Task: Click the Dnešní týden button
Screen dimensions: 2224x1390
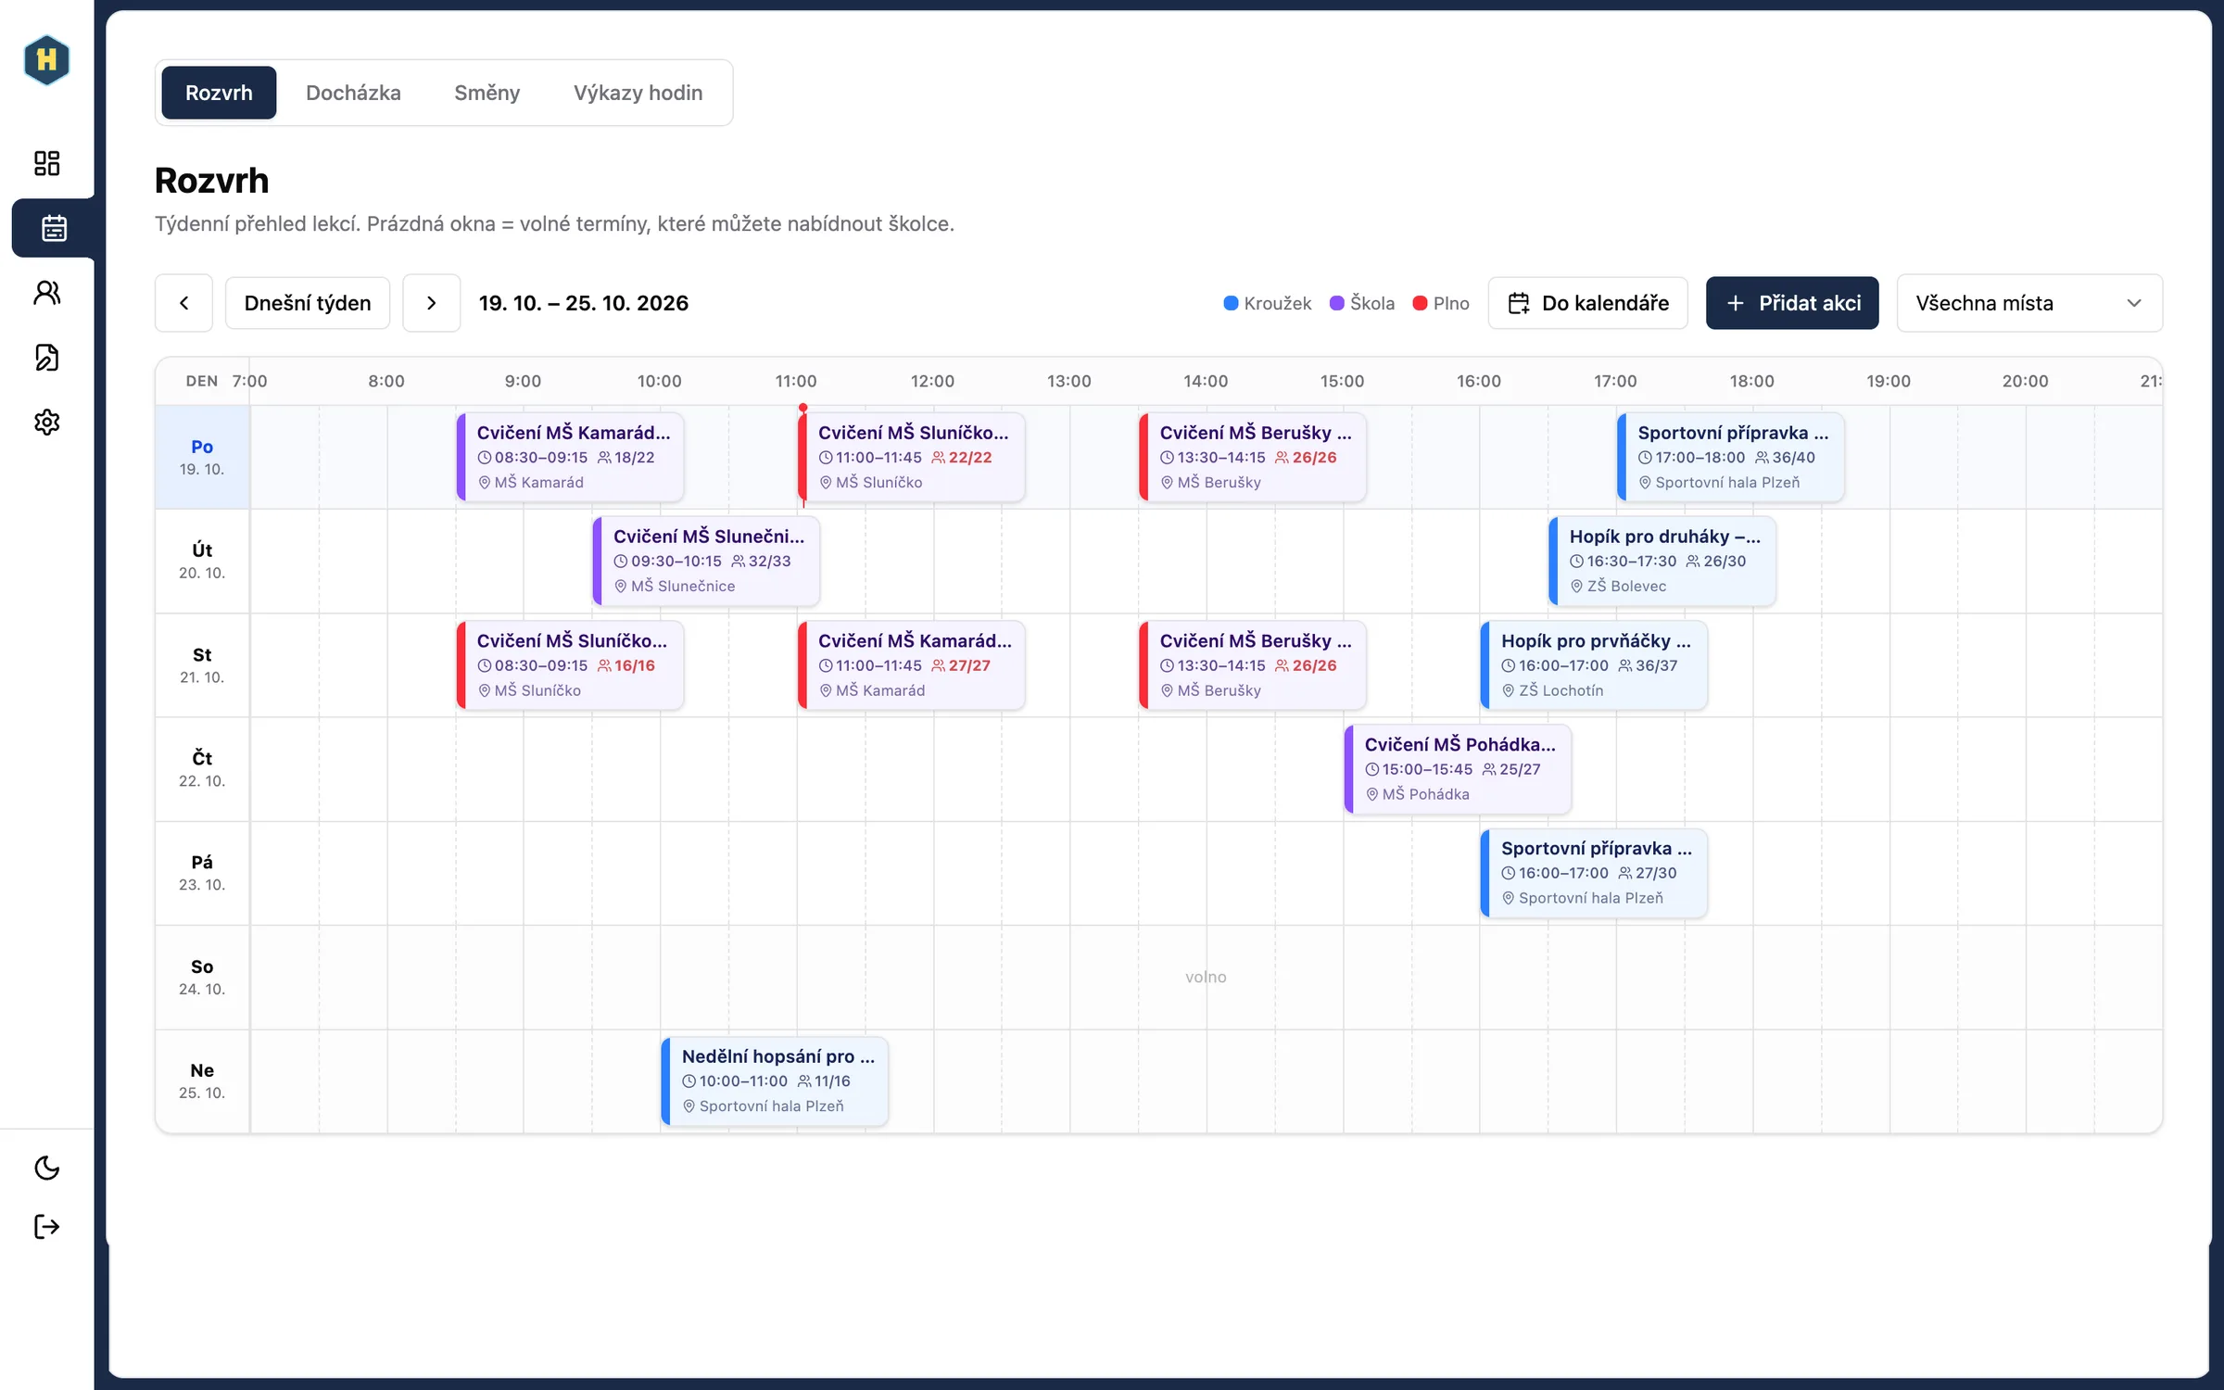Action: pos(308,303)
